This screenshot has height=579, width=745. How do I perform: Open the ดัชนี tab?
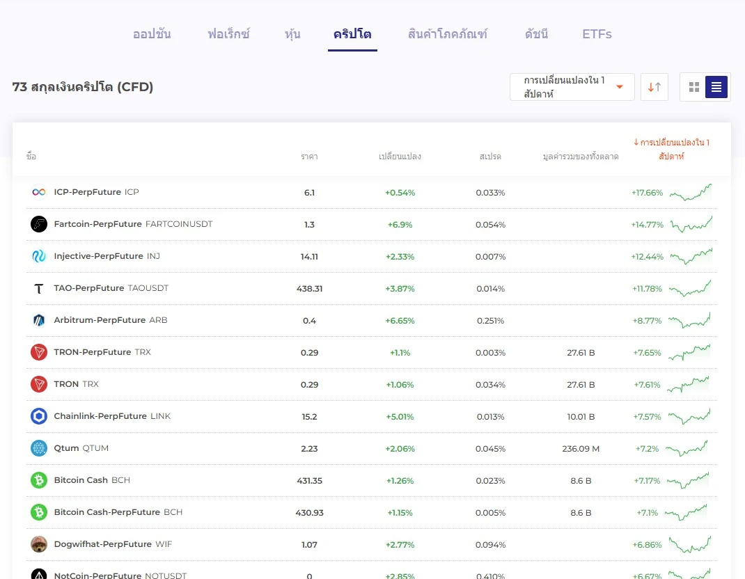click(x=536, y=34)
